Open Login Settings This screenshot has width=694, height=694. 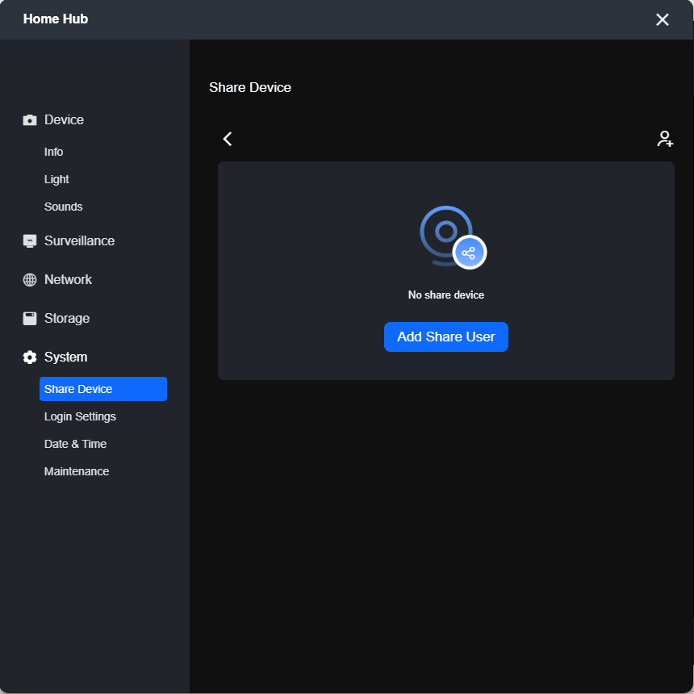tap(80, 416)
